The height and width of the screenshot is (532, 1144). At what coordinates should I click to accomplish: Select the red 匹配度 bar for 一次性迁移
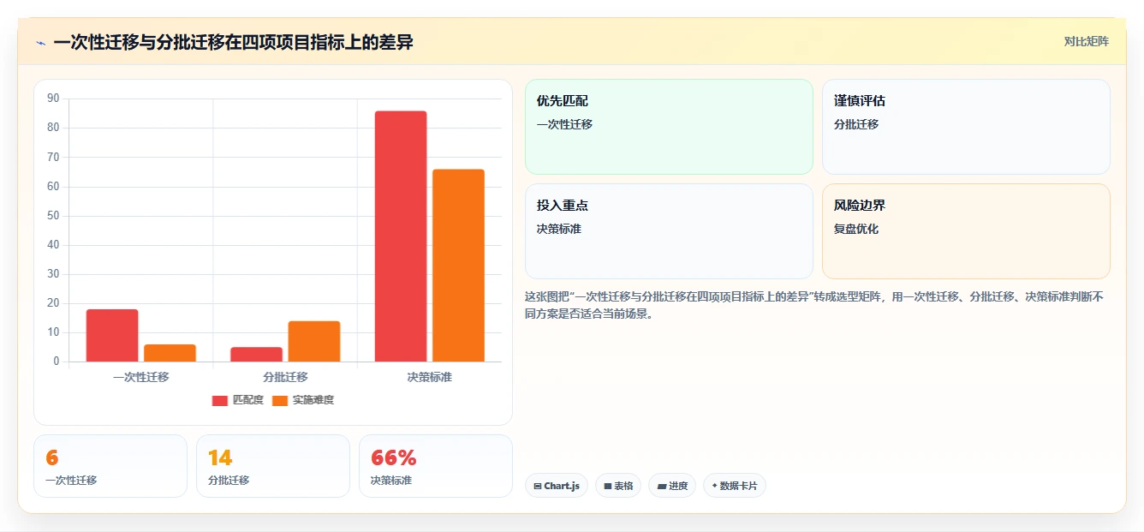[112, 335]
